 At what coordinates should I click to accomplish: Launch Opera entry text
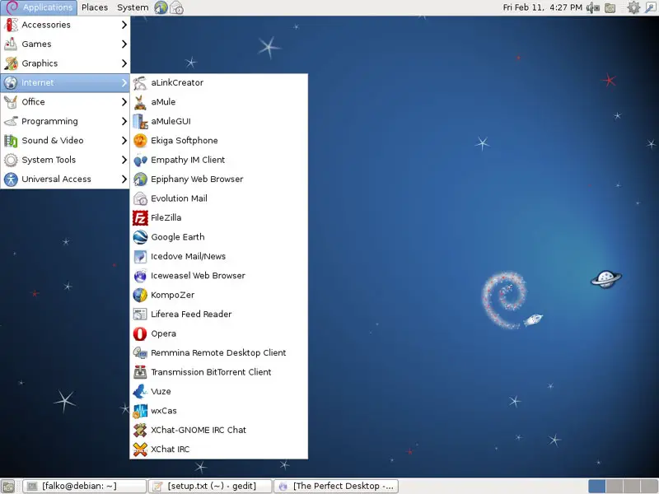click(x=163, y=333)
